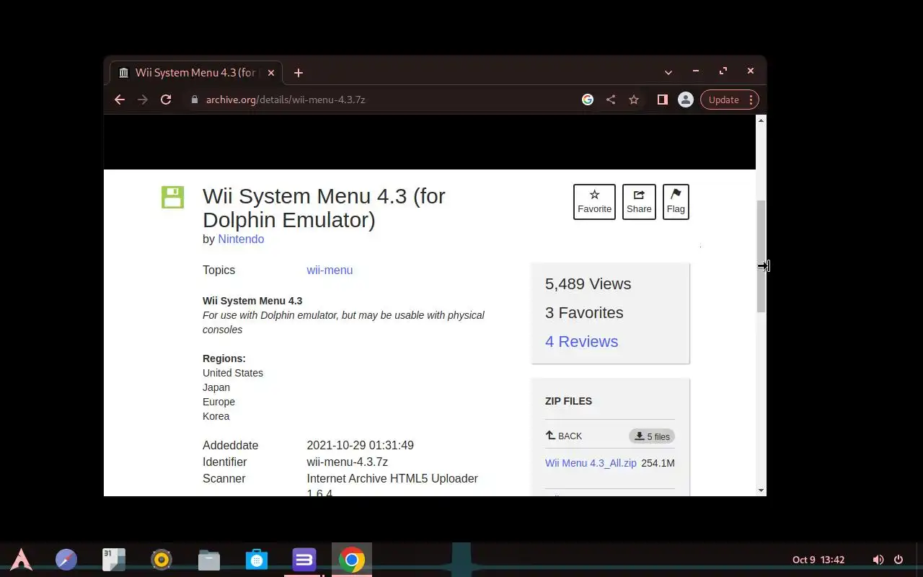The width and height of the screenshot is (923, 577).
Task: Open the yellow ring app in the taskbar
Action: click(162, 560)
